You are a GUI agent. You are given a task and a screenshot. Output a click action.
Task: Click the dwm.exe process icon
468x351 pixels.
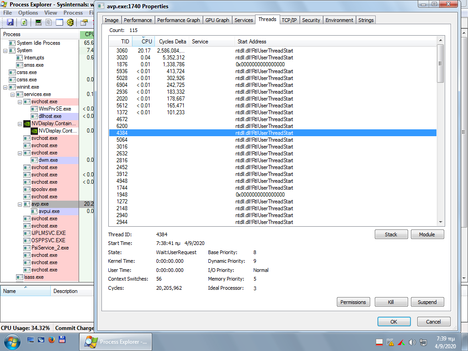[34, 160]
